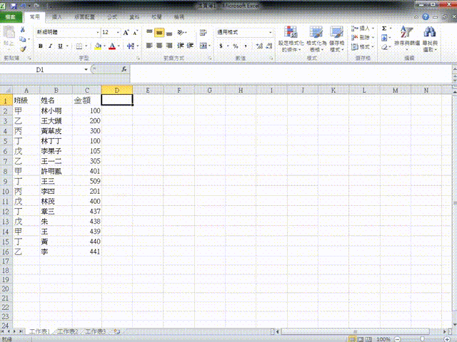Viewport: 457px width, 342px height.
Task: Open the Delete cells dropdown 刪除
Action: click(x=363, y=38)
